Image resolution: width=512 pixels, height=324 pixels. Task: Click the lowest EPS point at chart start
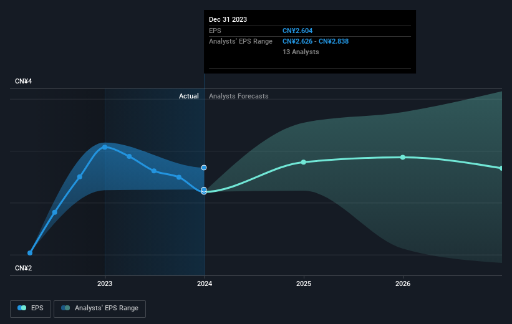(30, 253)
